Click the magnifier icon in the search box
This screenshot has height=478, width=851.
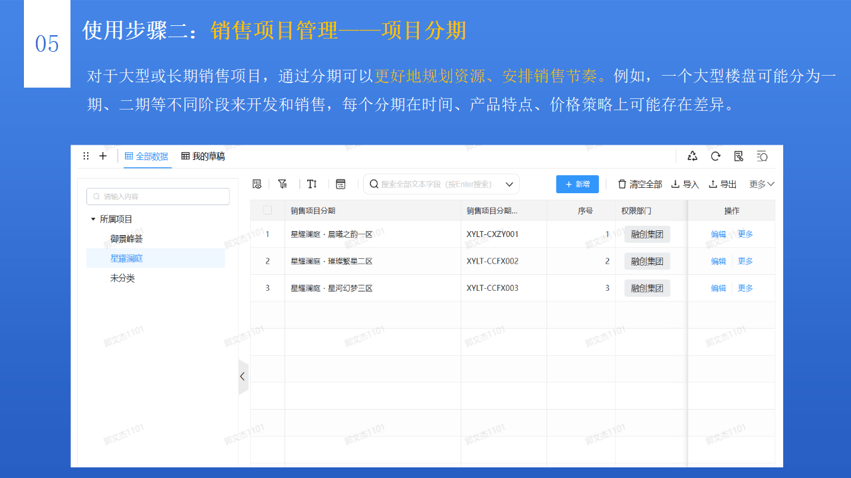pos(374,184)
